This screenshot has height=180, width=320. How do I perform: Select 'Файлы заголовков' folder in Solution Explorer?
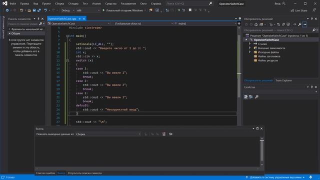[x=269, y=56]
